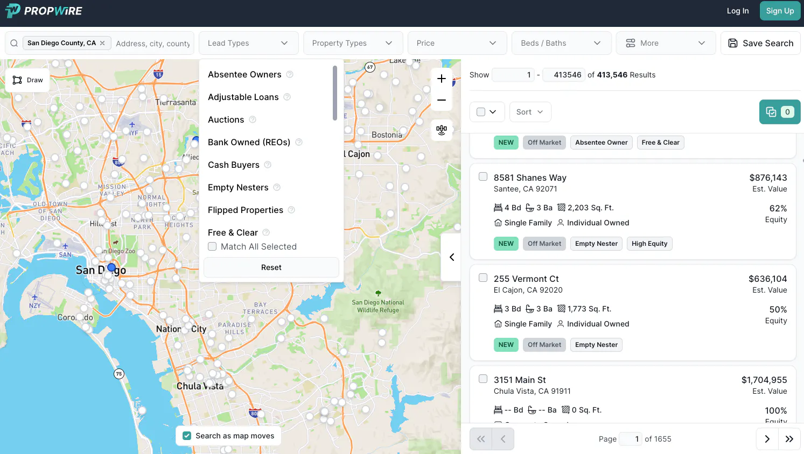Zoom in on the map
The image size is (804, 454).
pyautogui.click(x=442, y=79)
